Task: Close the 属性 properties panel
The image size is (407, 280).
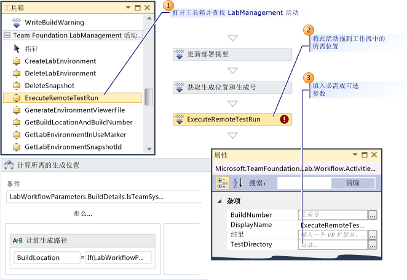Action: pyautogui.click(x=374, y=155)
